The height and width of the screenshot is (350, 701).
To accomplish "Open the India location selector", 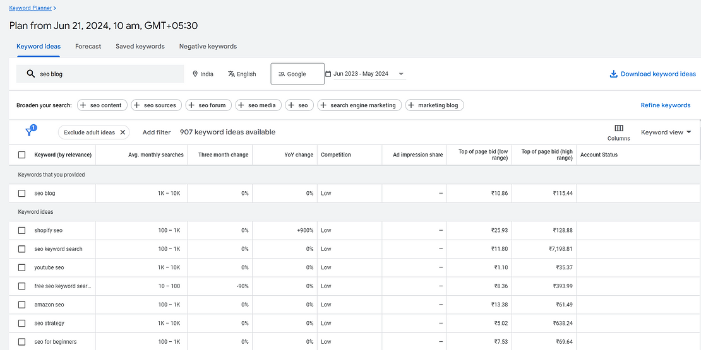I will point(203,74).
